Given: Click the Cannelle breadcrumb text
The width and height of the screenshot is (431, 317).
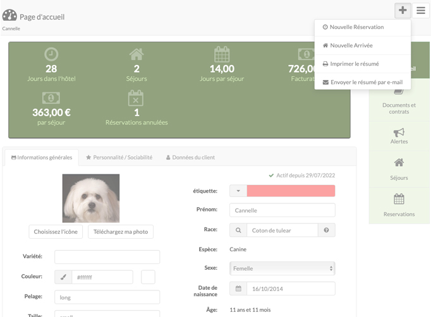Looking at the screenshot, I should click(x=11, y=28).
